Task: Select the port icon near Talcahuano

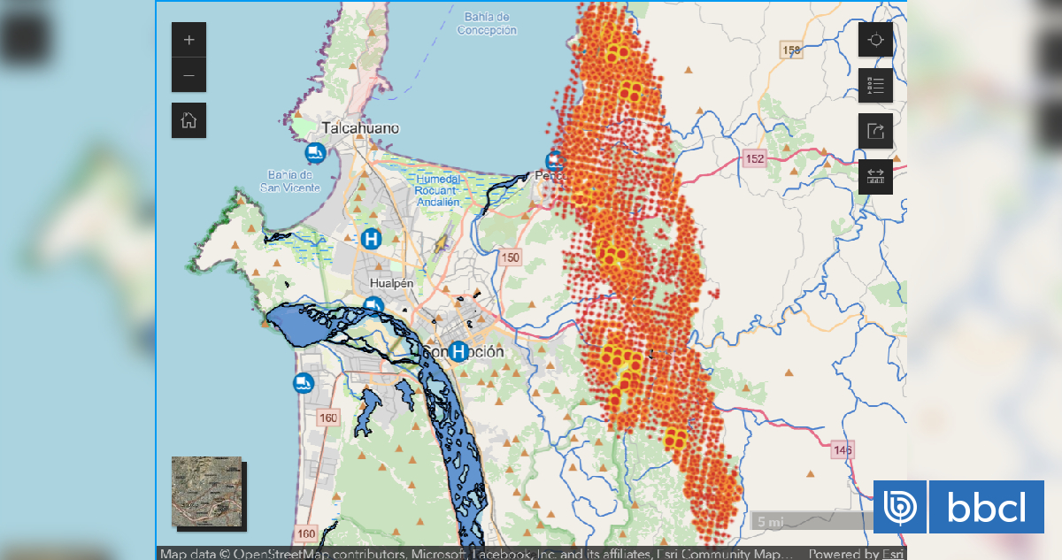Action: [x=315, y=154]
